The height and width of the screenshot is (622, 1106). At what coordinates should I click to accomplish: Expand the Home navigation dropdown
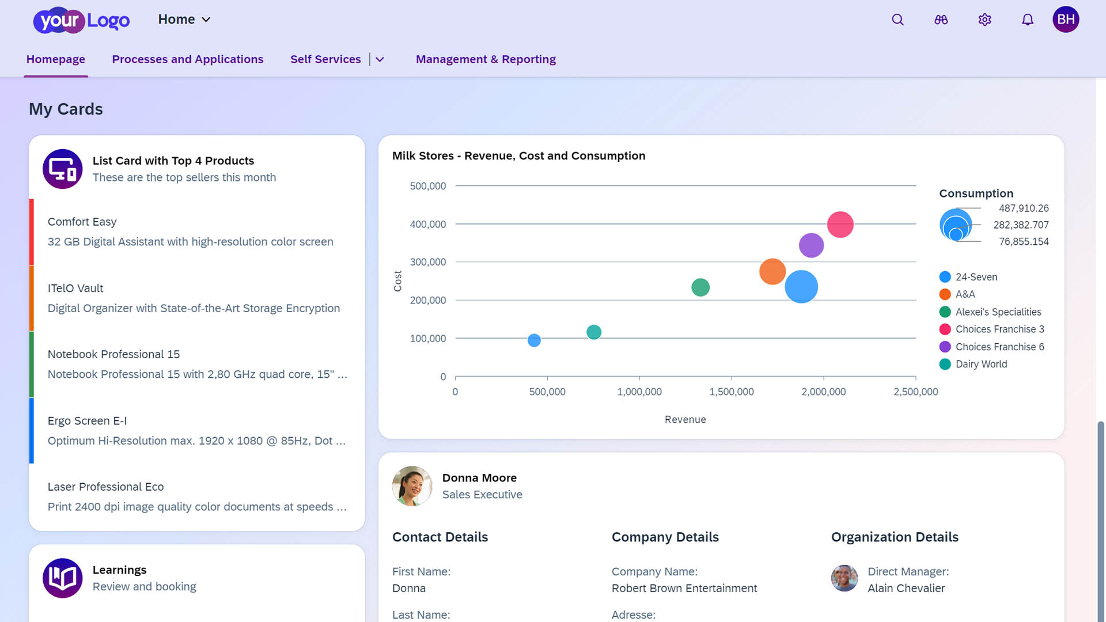183,19
